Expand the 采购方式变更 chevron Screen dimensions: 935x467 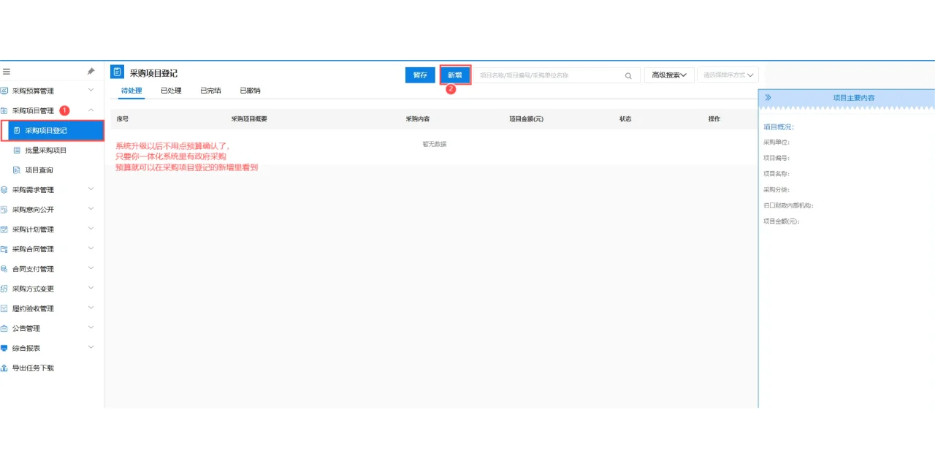[91, 288]
